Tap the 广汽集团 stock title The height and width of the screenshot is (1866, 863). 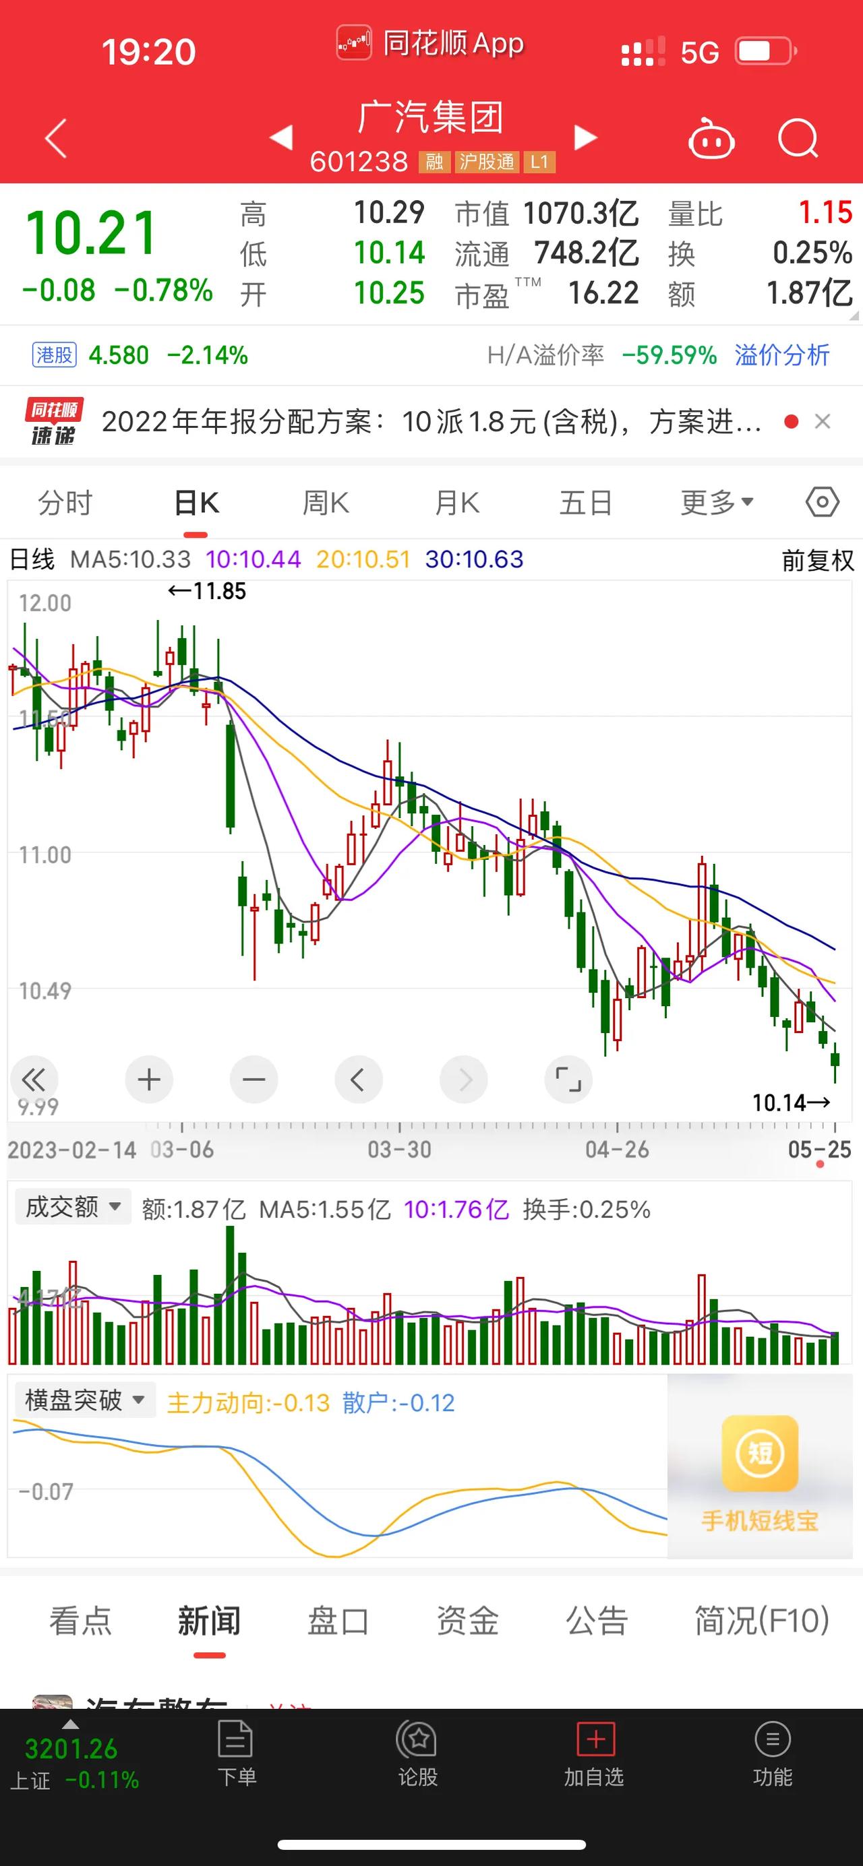pos(430,117)
